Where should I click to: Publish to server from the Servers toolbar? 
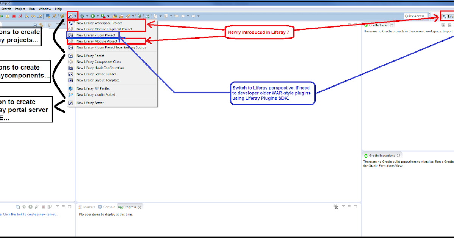[49, 207]
